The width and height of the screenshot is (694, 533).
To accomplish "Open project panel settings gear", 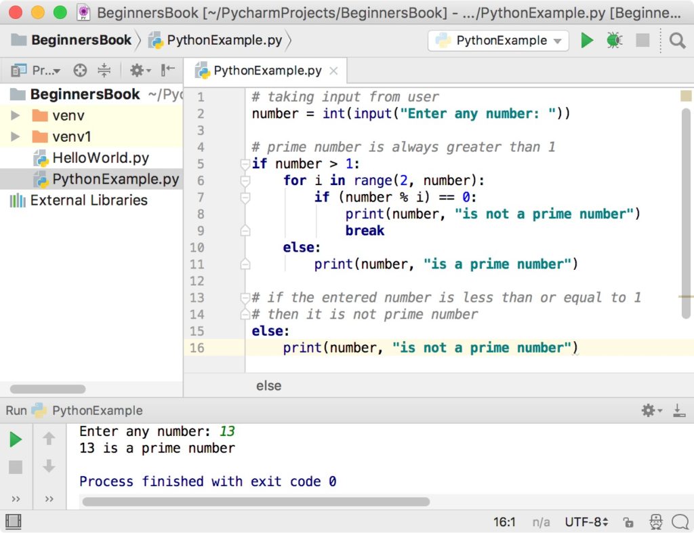I will (140, 70).
